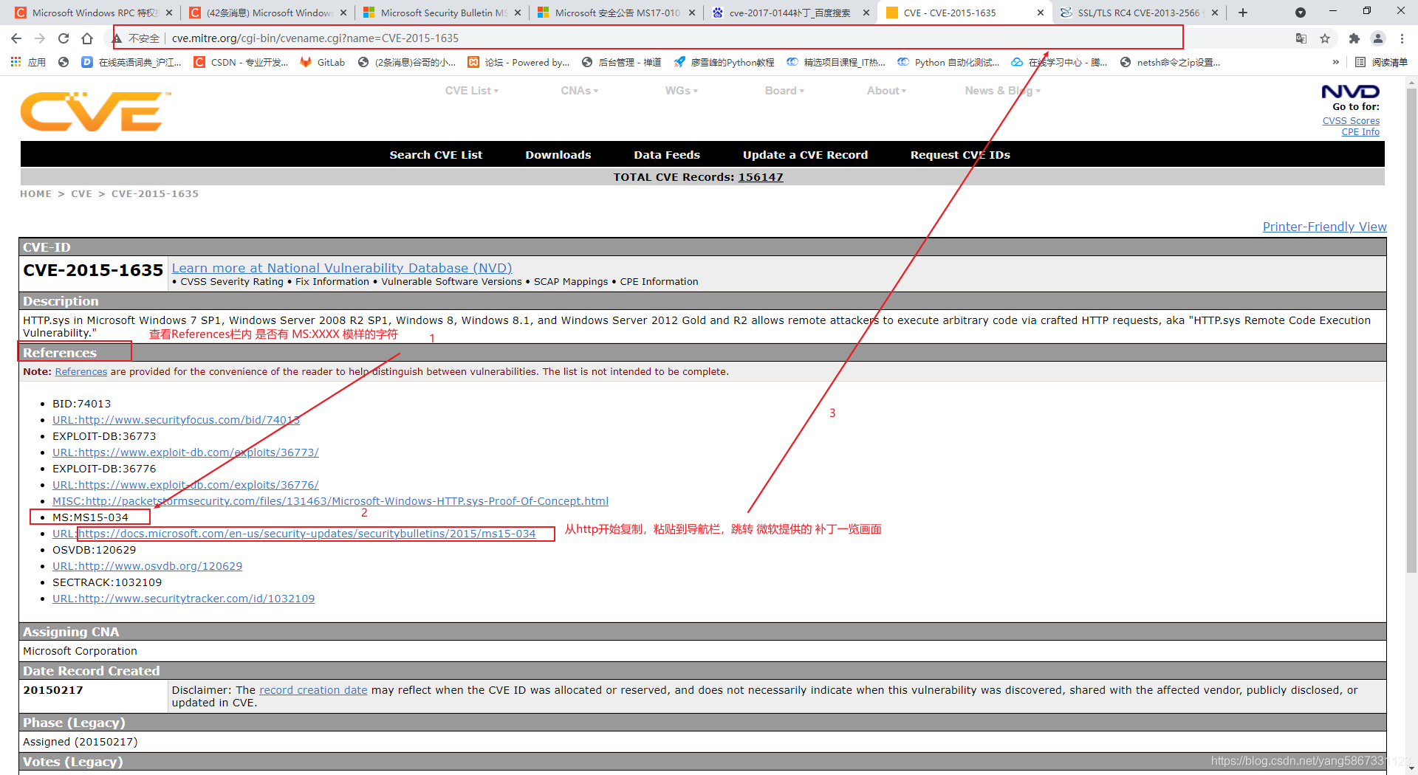Open Search CVE List menu item

[x=436, y=155]
